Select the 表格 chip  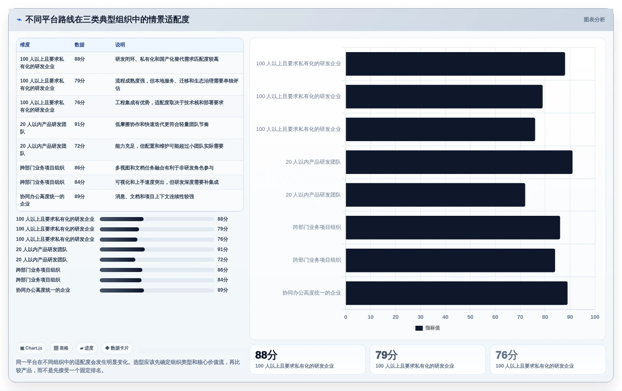[61, 348]
